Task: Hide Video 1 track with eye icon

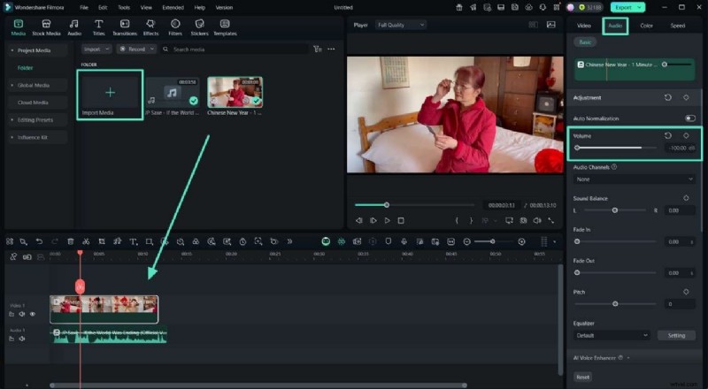Action: [33, 314]
